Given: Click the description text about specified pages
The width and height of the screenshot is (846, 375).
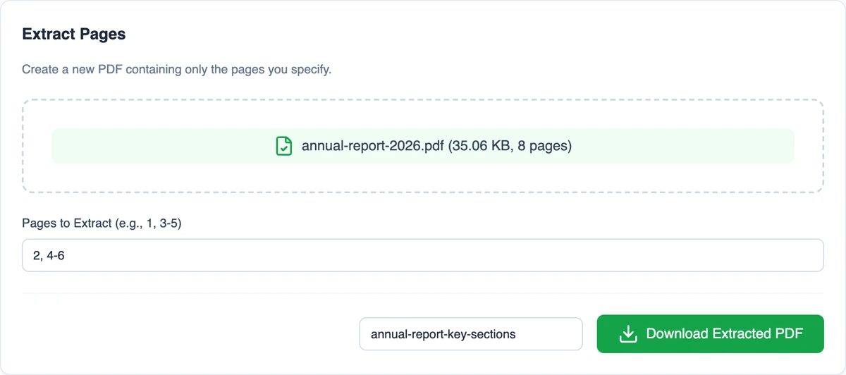Looking at the screenshot, I should [x=176, y=70].
